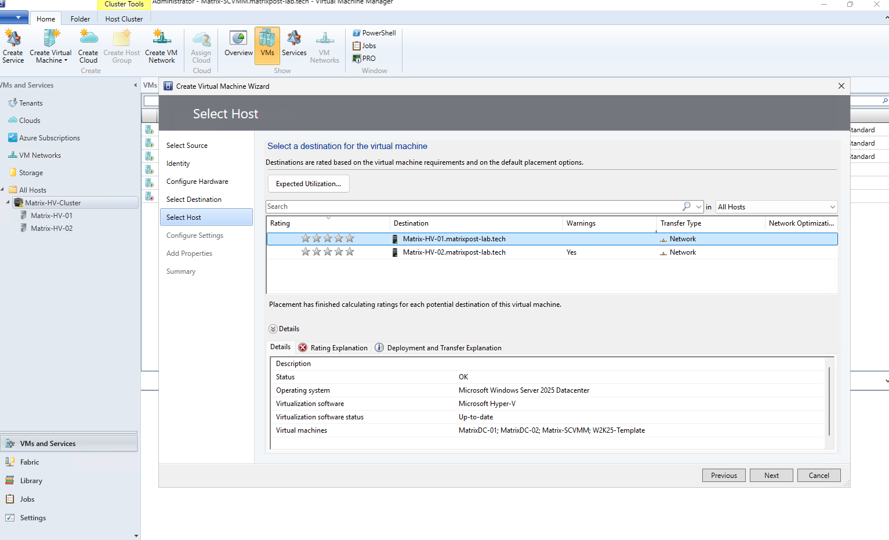Switch to the Folder ribbon tab
Image resolution: width=889 pixels, height=540 pixels.
pyautogui.click(x=80, y=19)
